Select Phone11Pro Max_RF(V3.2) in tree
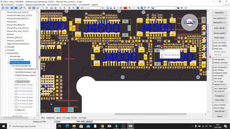 (x=18, y=19)
